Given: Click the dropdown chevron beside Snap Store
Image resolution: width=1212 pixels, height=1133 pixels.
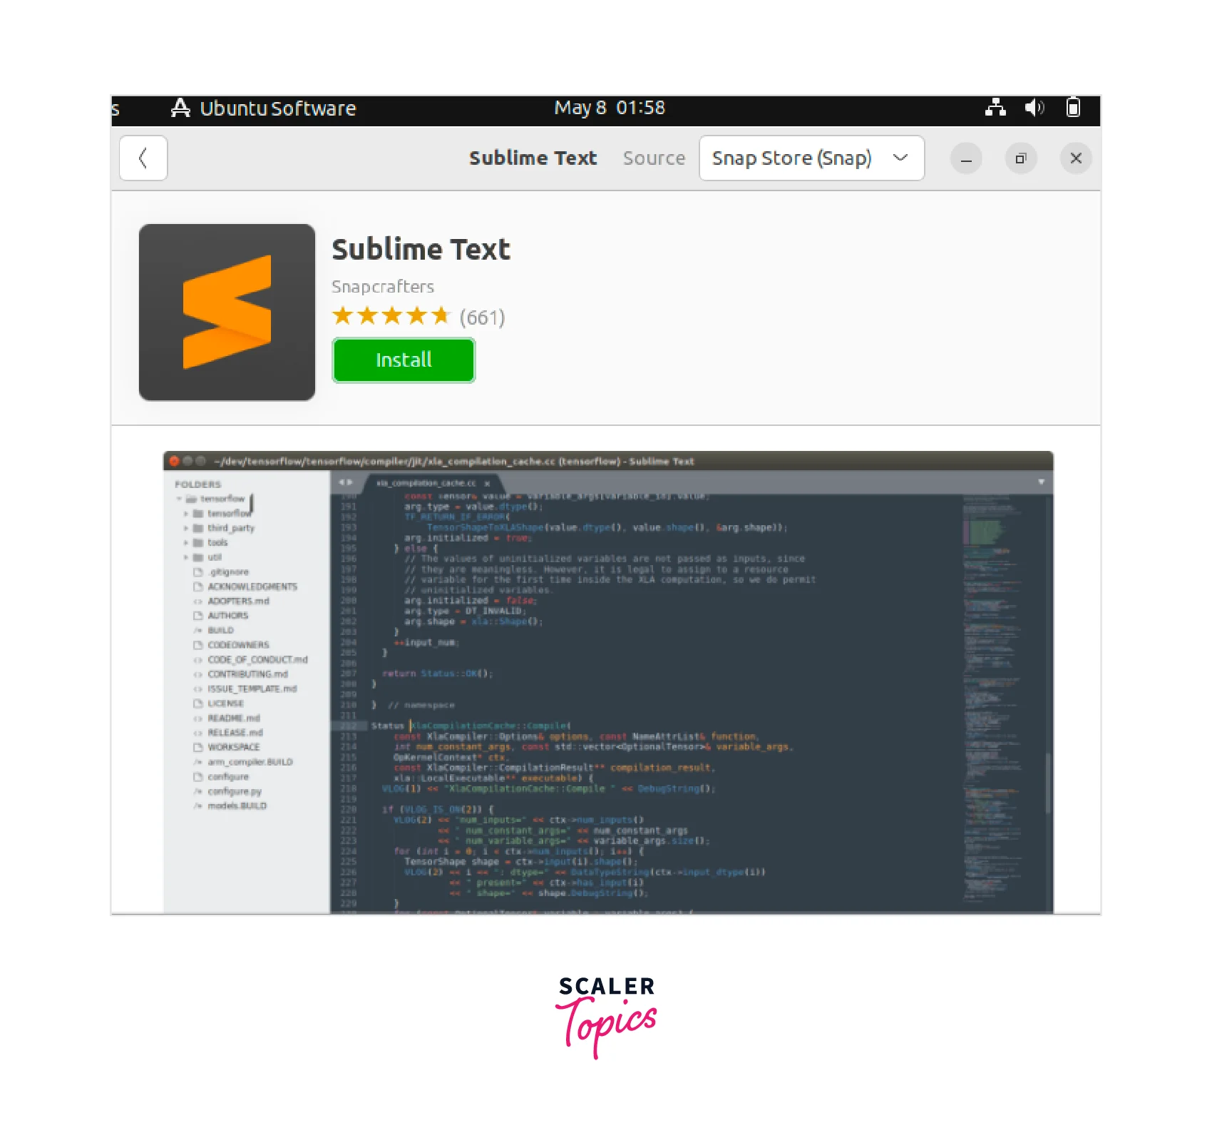Looking at the screenshot, I should click(900, 158).
